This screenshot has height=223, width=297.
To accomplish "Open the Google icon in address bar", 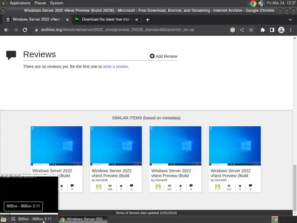I will 233,30.
